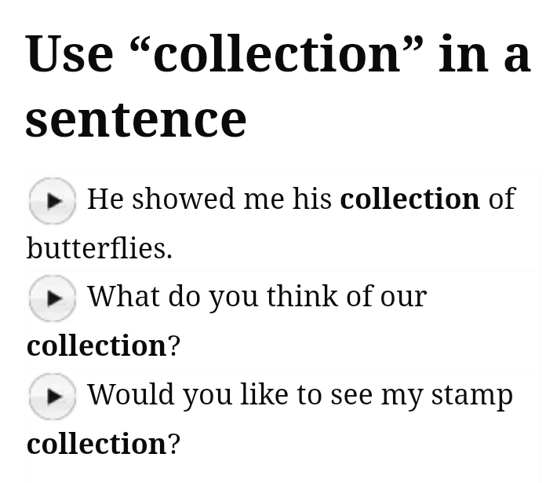Click the quoted word "collection" in the heading
The image size is (546, 483).
[277, 53]
